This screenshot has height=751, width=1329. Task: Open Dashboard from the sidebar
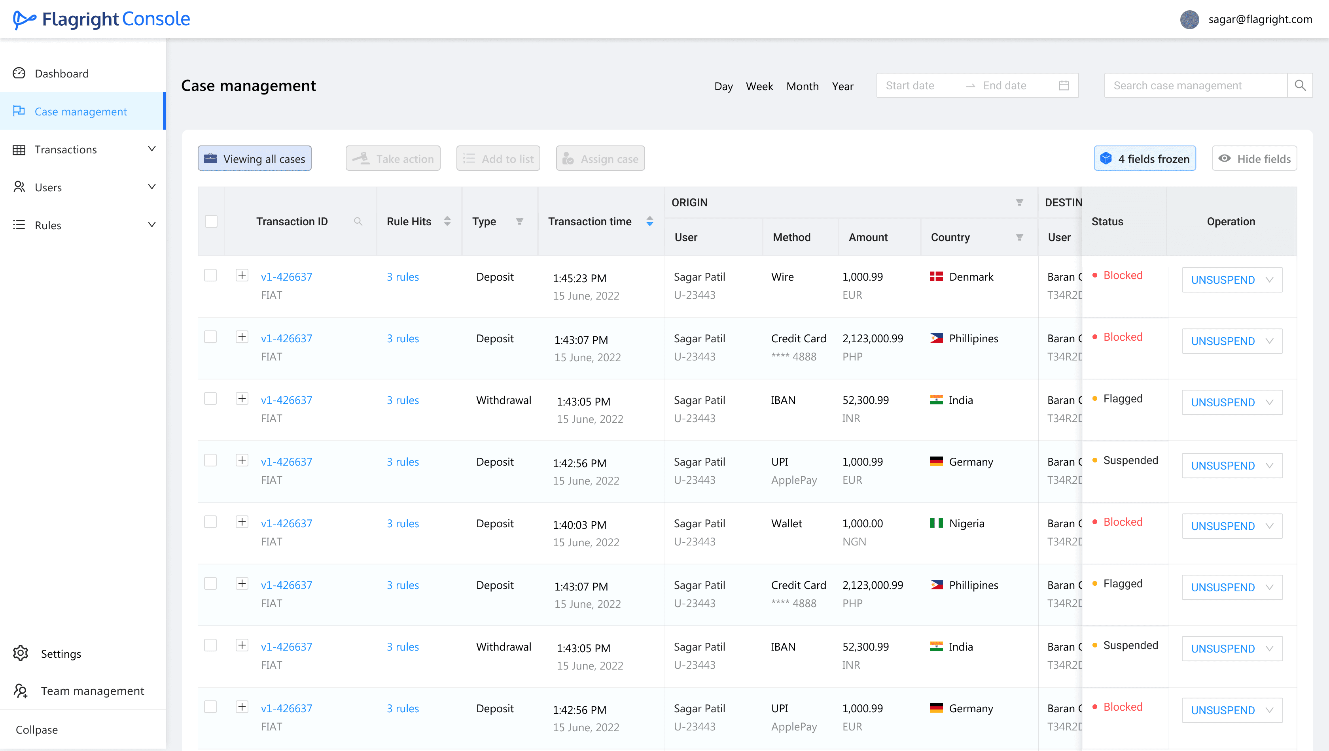[61, 74]
